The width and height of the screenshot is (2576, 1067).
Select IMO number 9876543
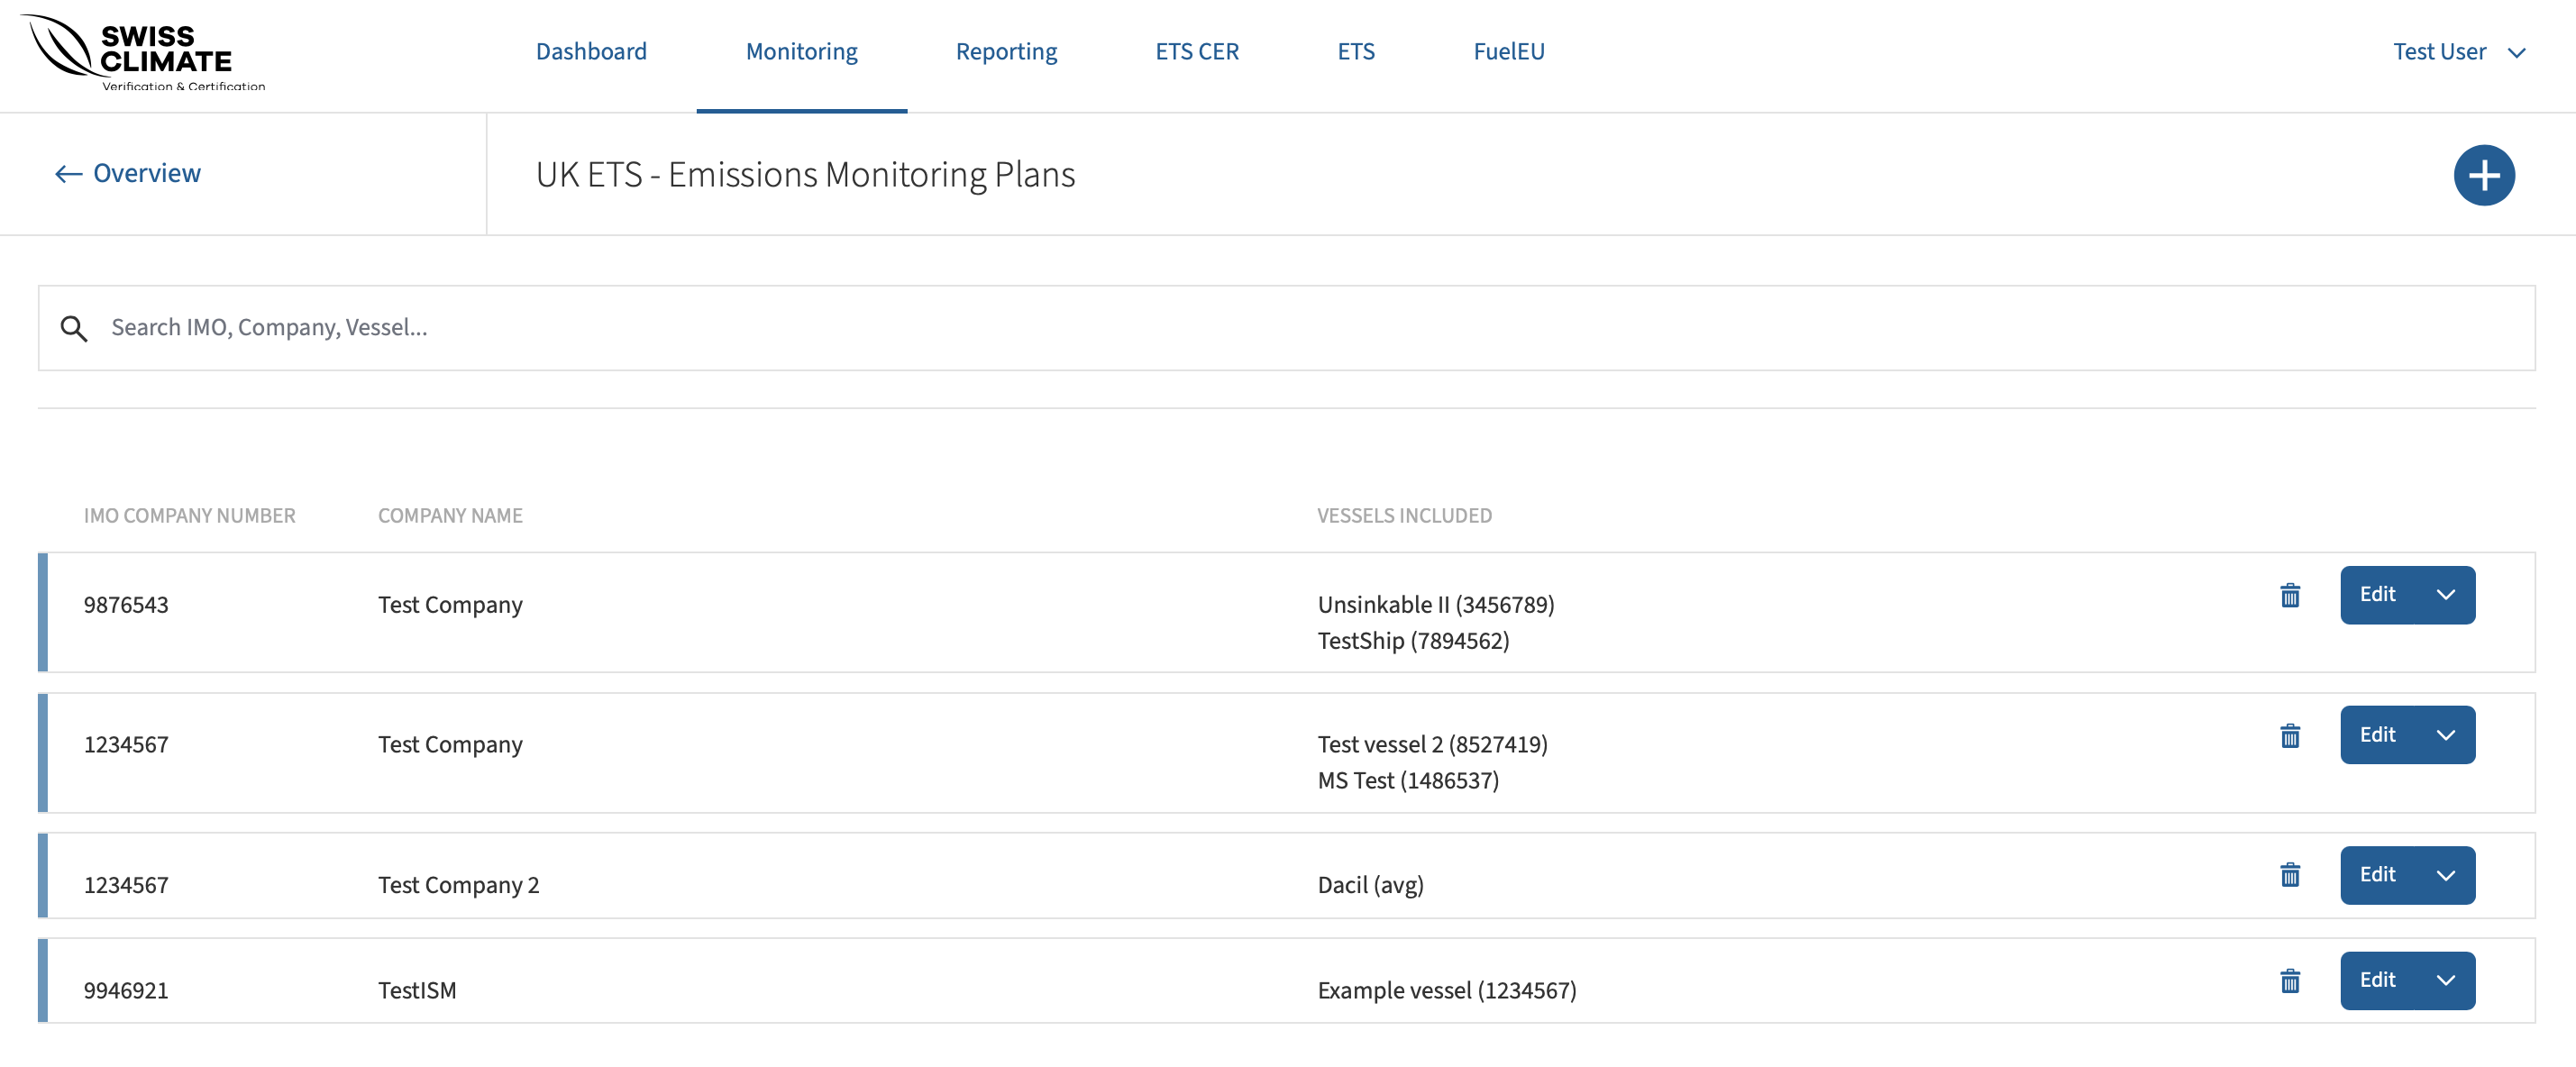(126, 605)
